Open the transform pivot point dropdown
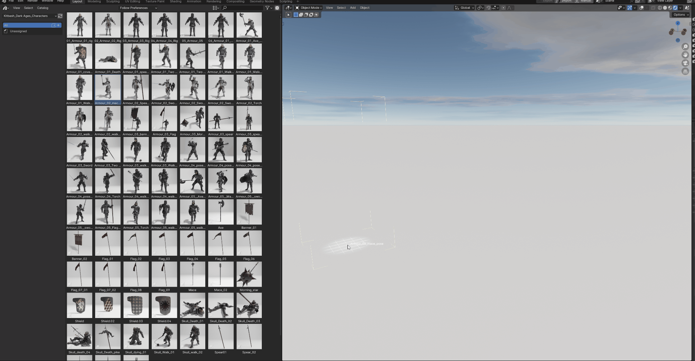Image resolution: width=695 pixels, height=361 pixels. coord(480,8)
